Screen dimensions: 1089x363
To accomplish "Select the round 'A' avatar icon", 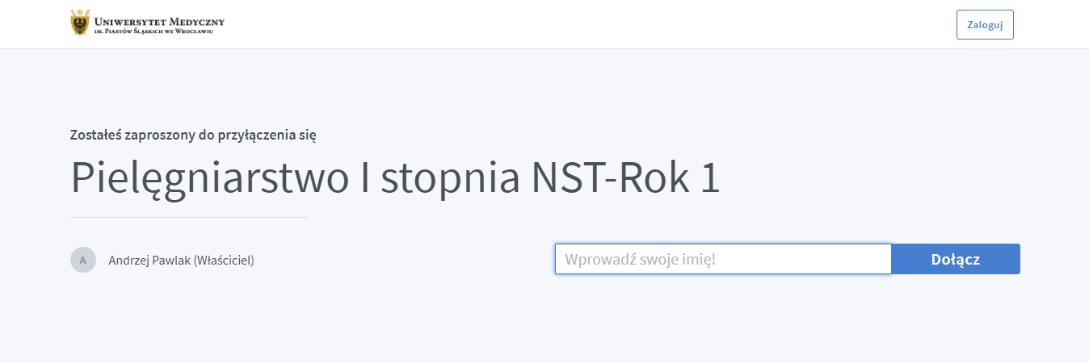I will [83, 260].
